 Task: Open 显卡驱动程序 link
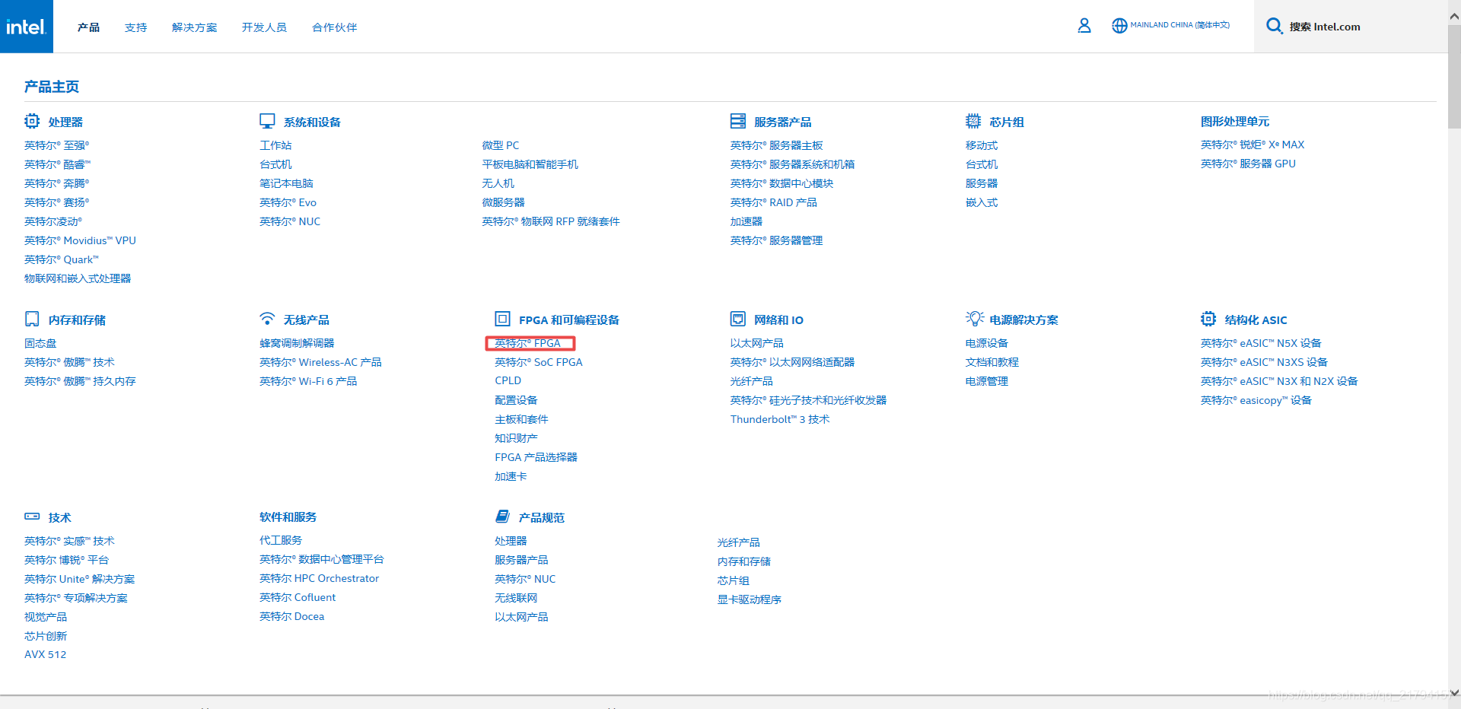tap(750, 599)
